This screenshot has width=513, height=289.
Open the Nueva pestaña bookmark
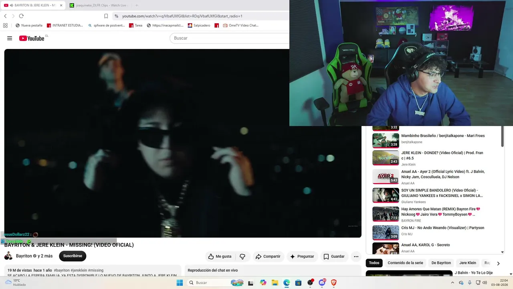(x=29, y=25)
